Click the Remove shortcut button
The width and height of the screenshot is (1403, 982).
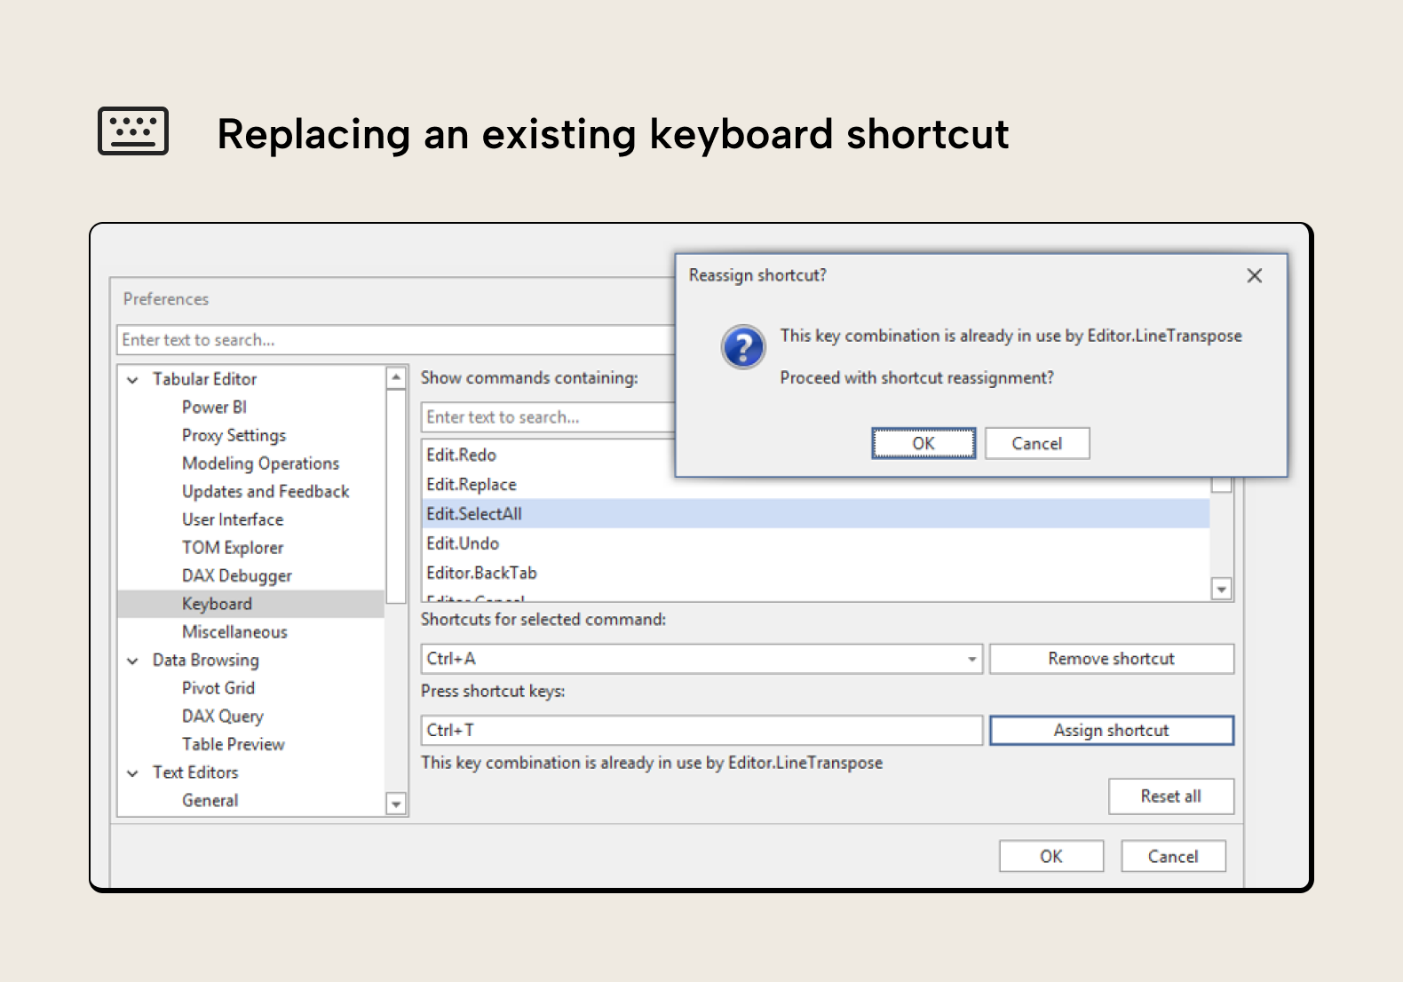(1112, 659)
